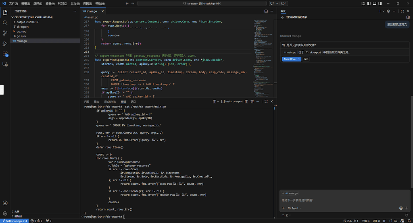Switch to the 调试控制台 tab
The image size is (413, 223).
(x=110, y=101)
